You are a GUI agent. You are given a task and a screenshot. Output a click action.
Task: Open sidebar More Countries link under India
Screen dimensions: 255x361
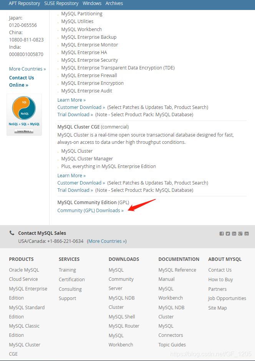pos(27,69)
